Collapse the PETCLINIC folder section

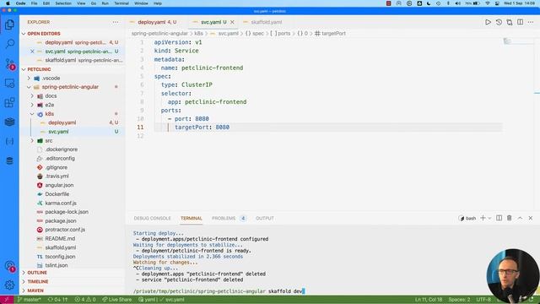coord(24,69)
